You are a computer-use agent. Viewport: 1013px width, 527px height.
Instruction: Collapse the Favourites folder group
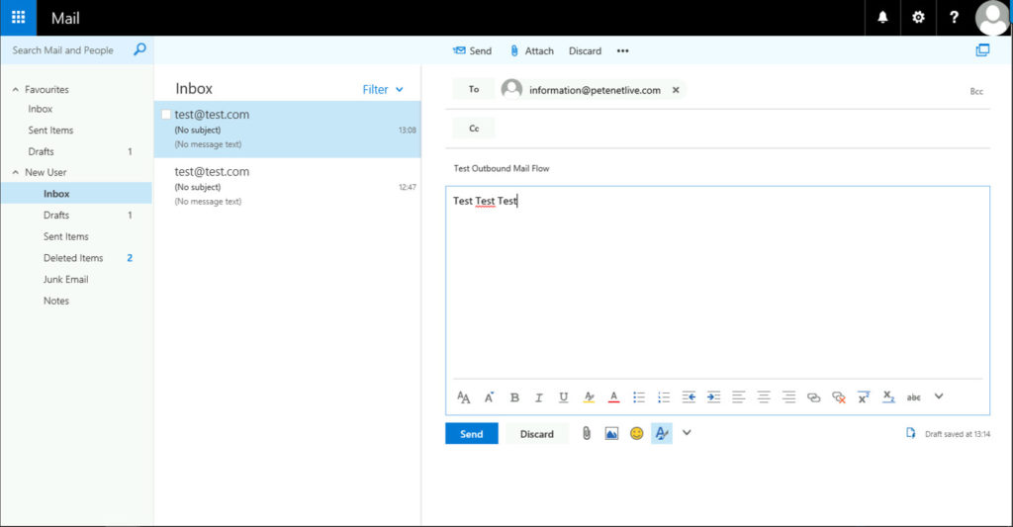tap(16, 89)
